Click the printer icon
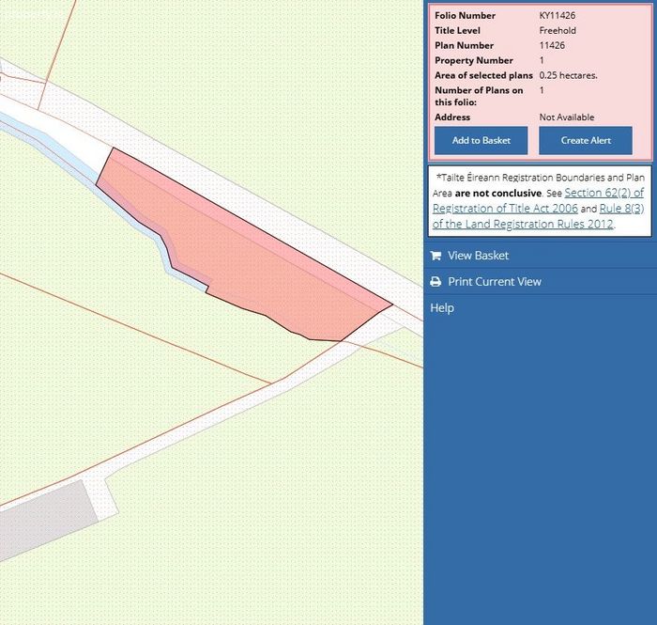This screenshot has width=657, height=625. point(435,281)
